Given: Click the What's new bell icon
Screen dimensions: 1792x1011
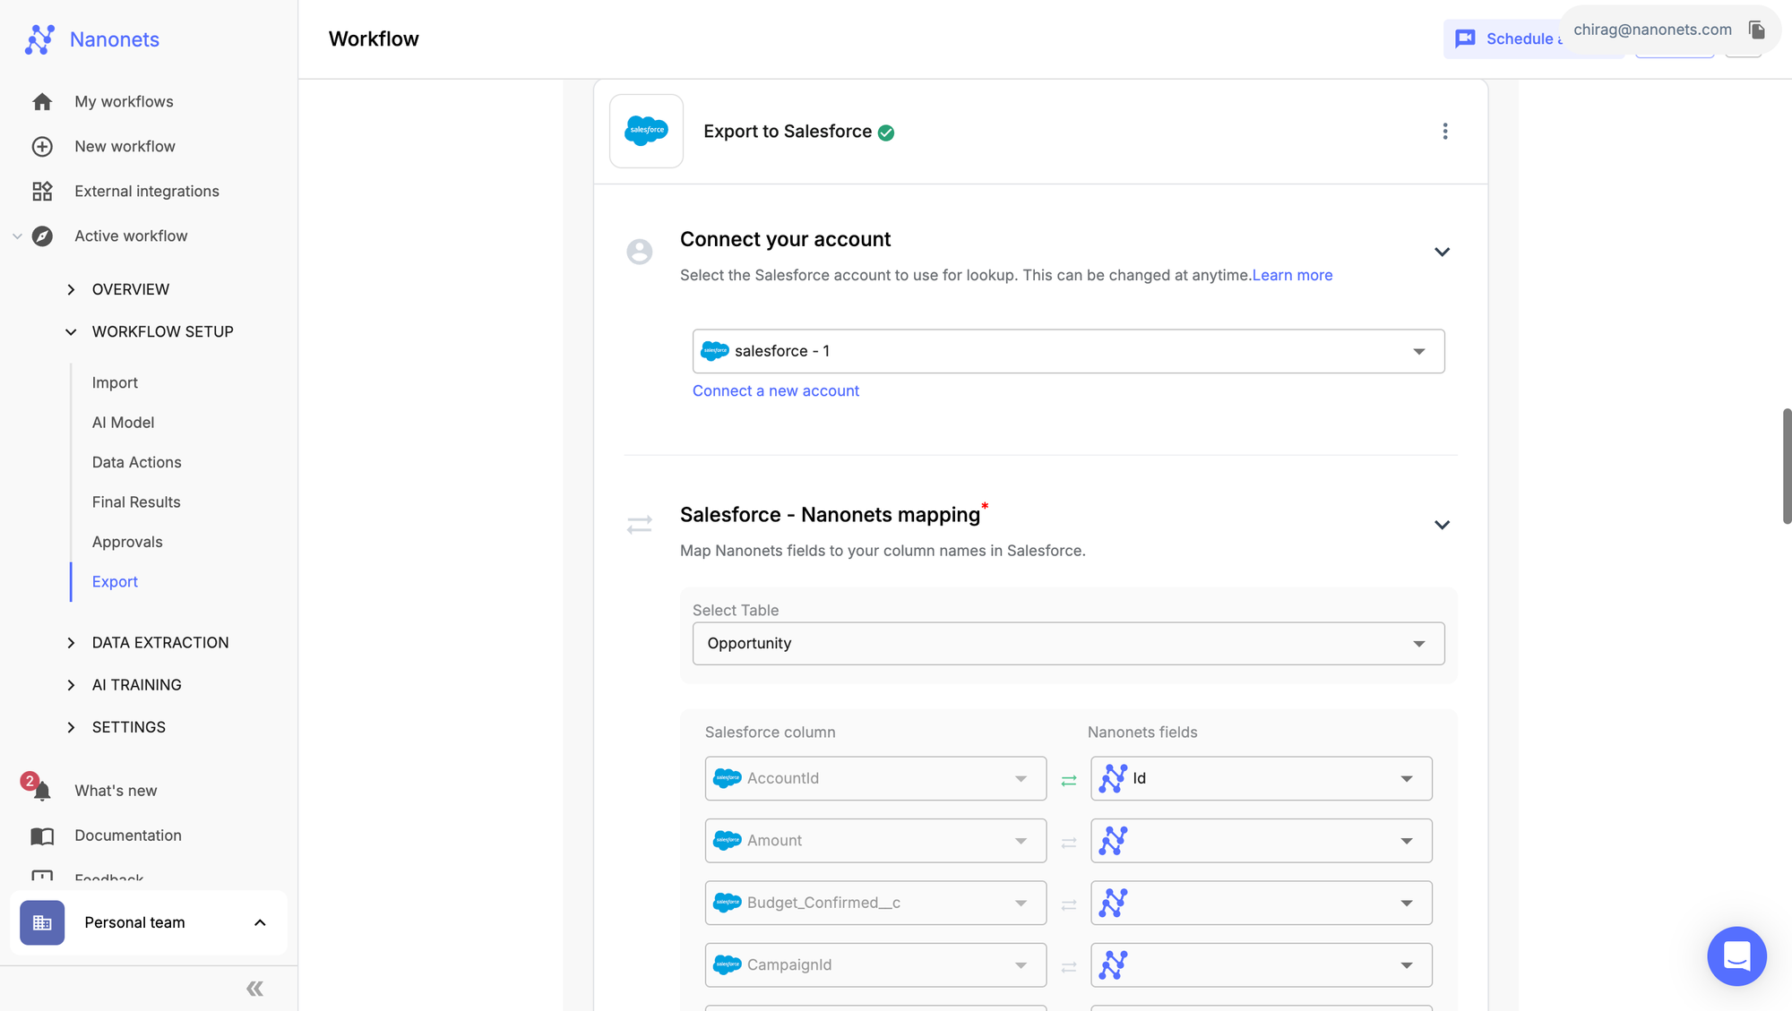Looking at the screenshot, I should 41,791.
